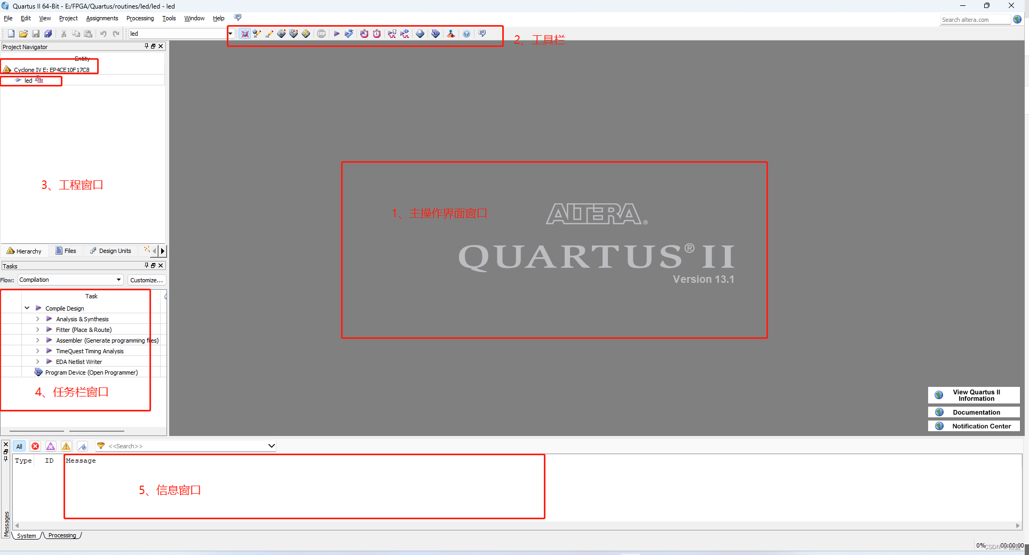Open the Flow Compilation dropdown
Viewport: 1029px width, 555px height.
[70, 280]
